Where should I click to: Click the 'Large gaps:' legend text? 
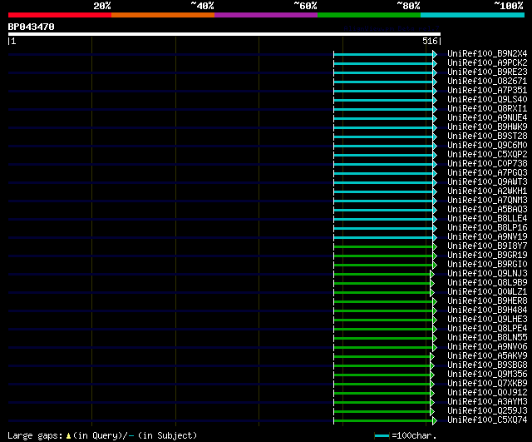point(35,436)
